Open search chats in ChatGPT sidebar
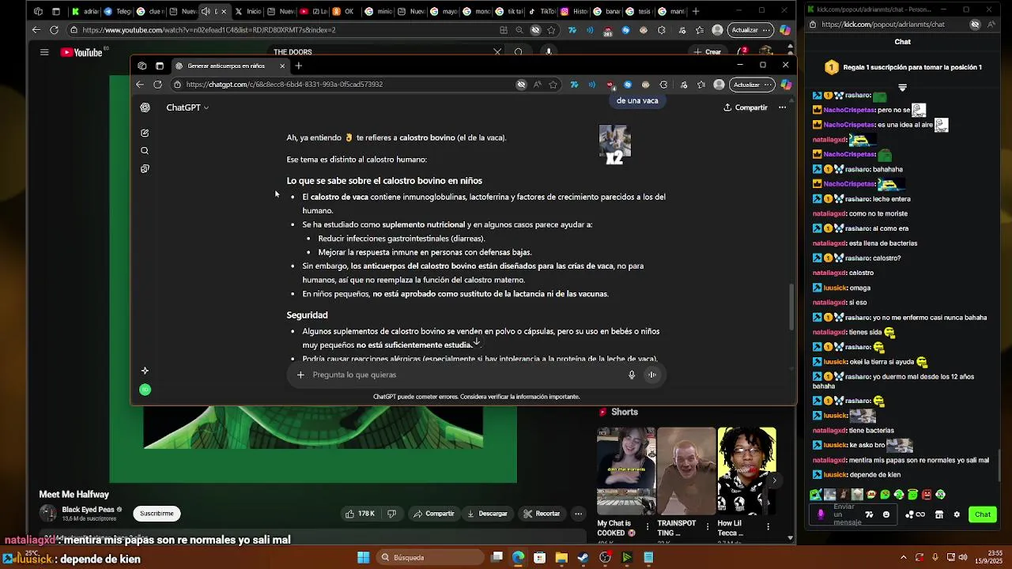 click(145, 150)
